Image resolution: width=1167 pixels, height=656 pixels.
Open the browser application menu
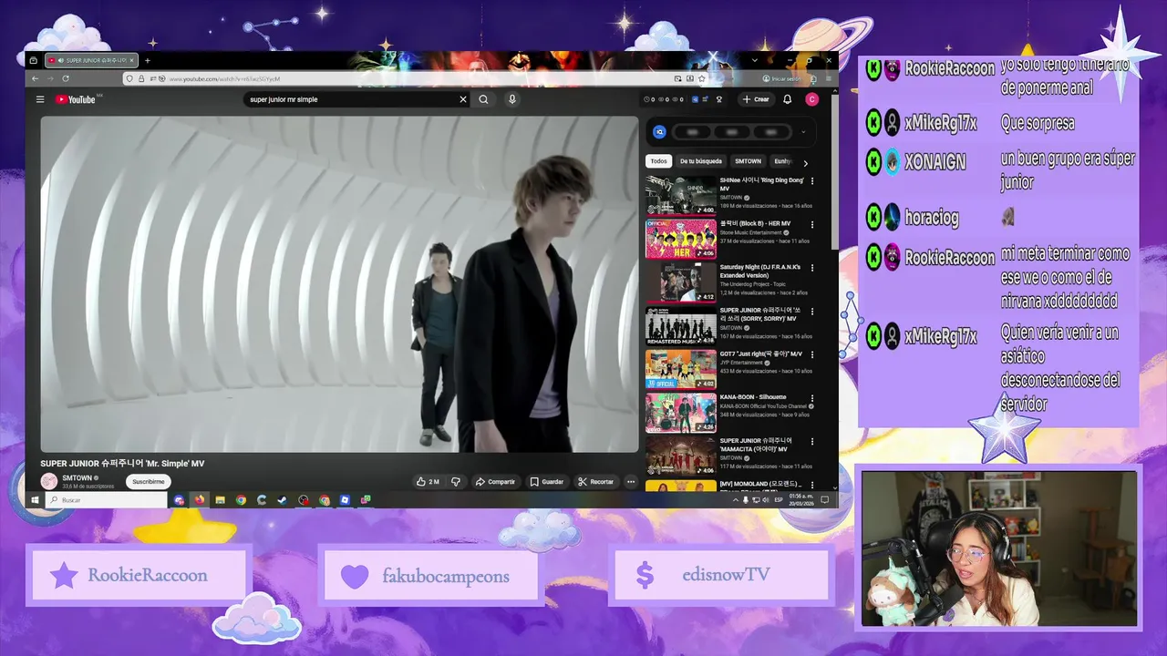[828, 79]
